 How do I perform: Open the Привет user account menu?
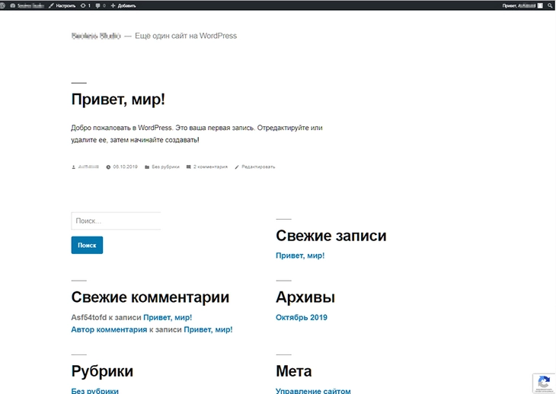(522, 5)
